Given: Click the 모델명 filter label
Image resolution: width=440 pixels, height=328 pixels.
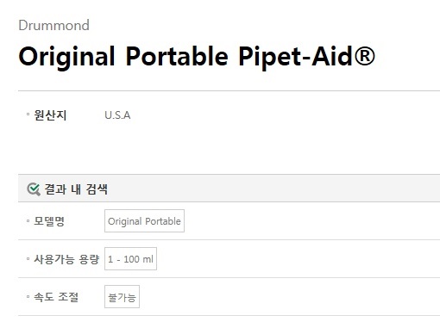Looking at the screenshot, I should click(x=49, y=221).
